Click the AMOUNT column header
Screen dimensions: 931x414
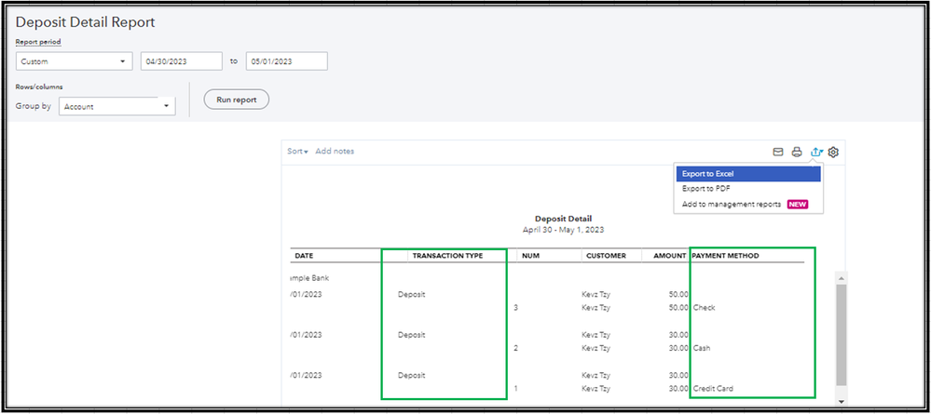point(670,256)
